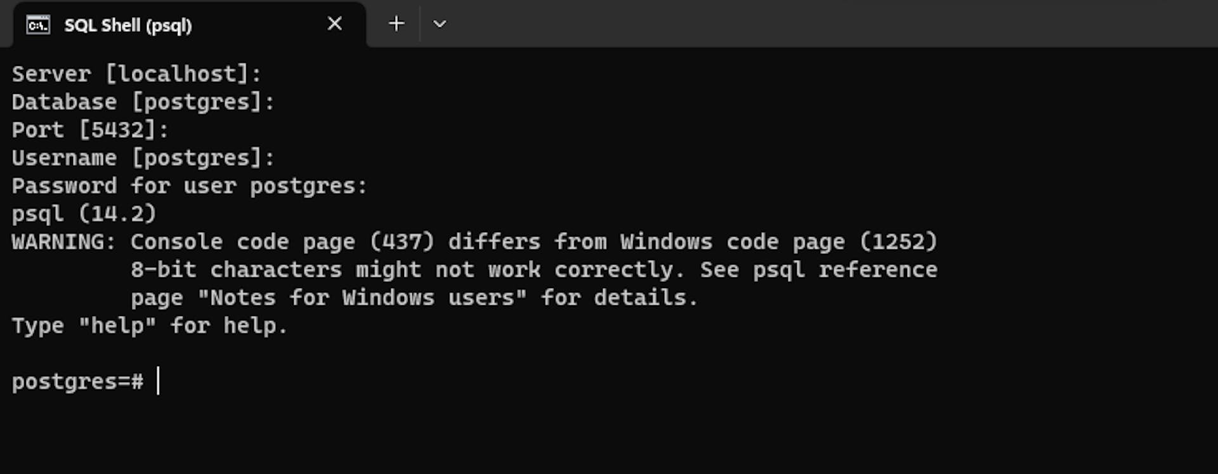Click the empty title bar area beside the tabs

[x=825, y=24]
